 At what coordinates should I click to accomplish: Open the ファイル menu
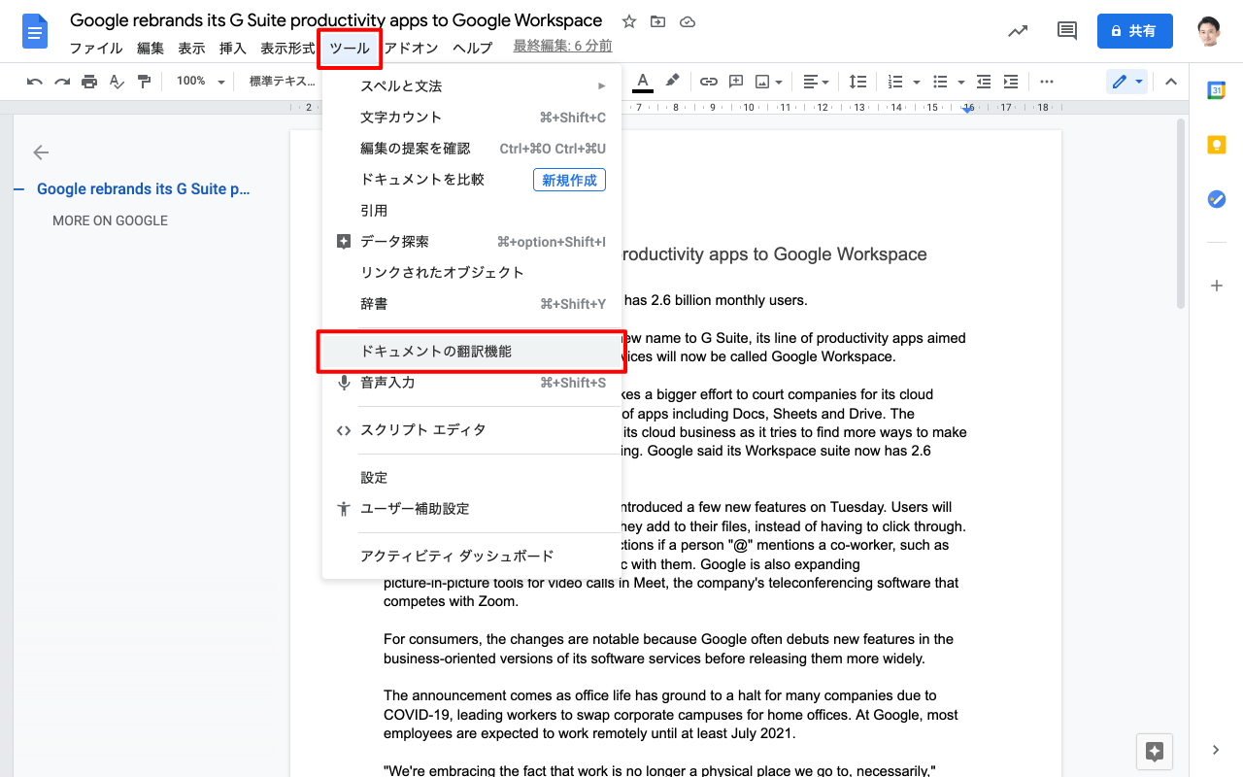pyautogui.click(x=96, y=48)
